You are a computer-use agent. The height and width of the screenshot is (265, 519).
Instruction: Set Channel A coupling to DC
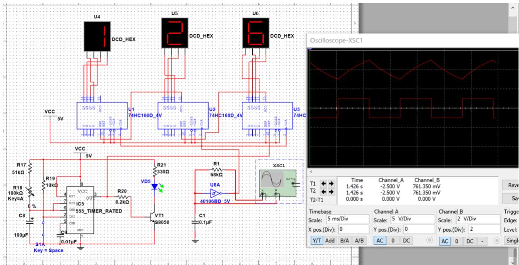[x=408, y=241]
